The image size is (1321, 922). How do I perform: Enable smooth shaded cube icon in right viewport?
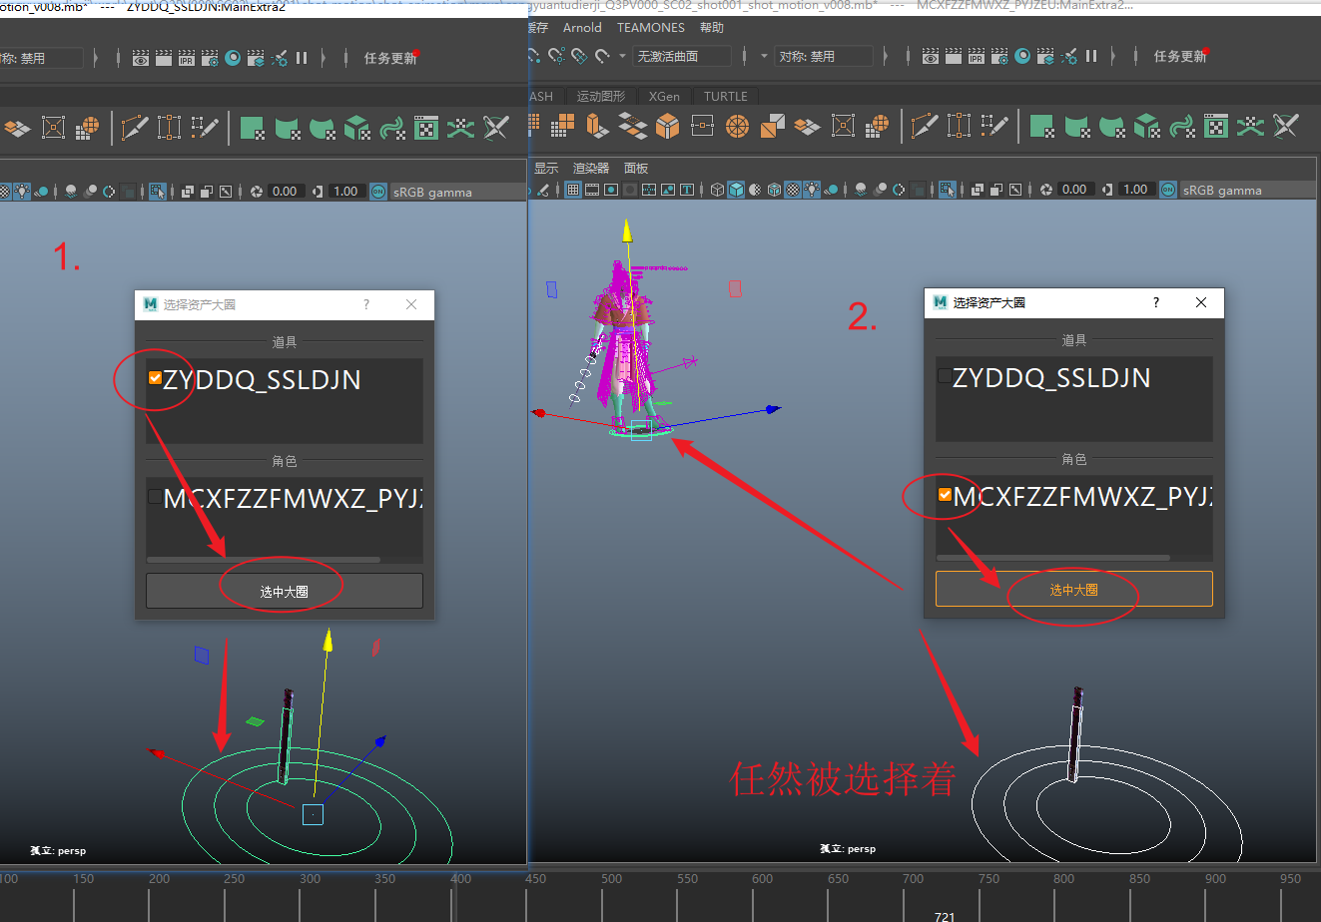coord(736,190)
